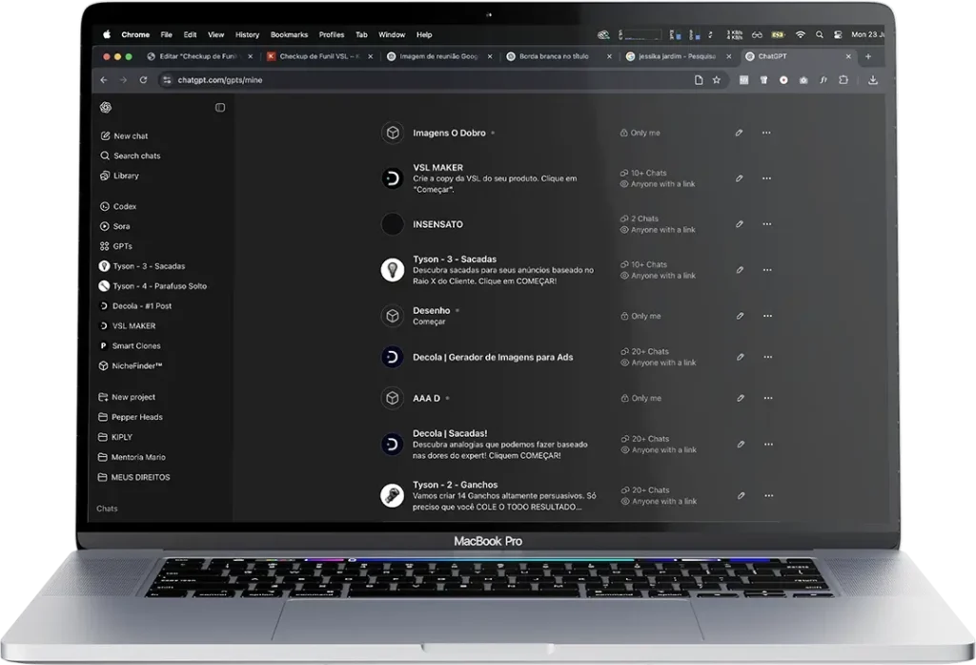This screenshot has width=976, height=665.
Task: Edit the Desenho GPT
Action: coord(740,316)
